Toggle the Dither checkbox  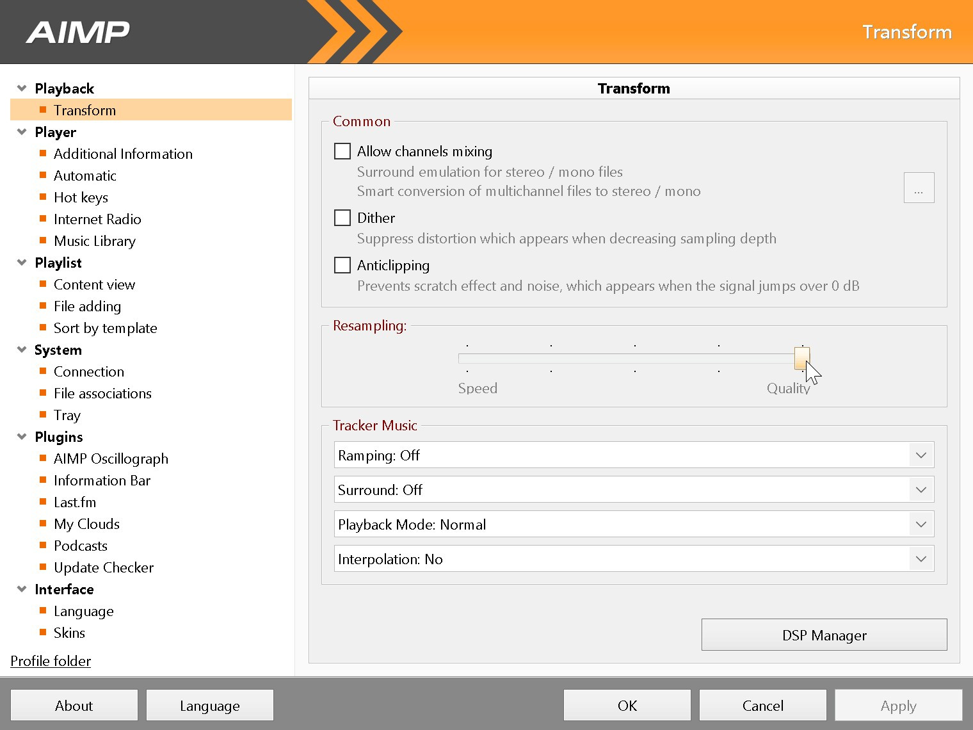point(342,218)
